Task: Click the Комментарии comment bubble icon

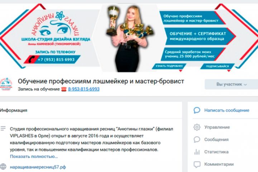Action: 197,164
